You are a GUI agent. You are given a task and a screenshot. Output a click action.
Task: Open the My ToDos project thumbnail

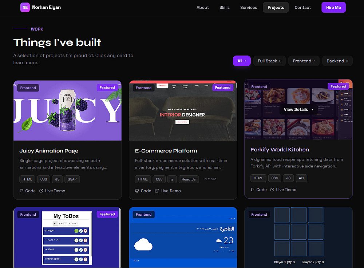pos(67,237)
